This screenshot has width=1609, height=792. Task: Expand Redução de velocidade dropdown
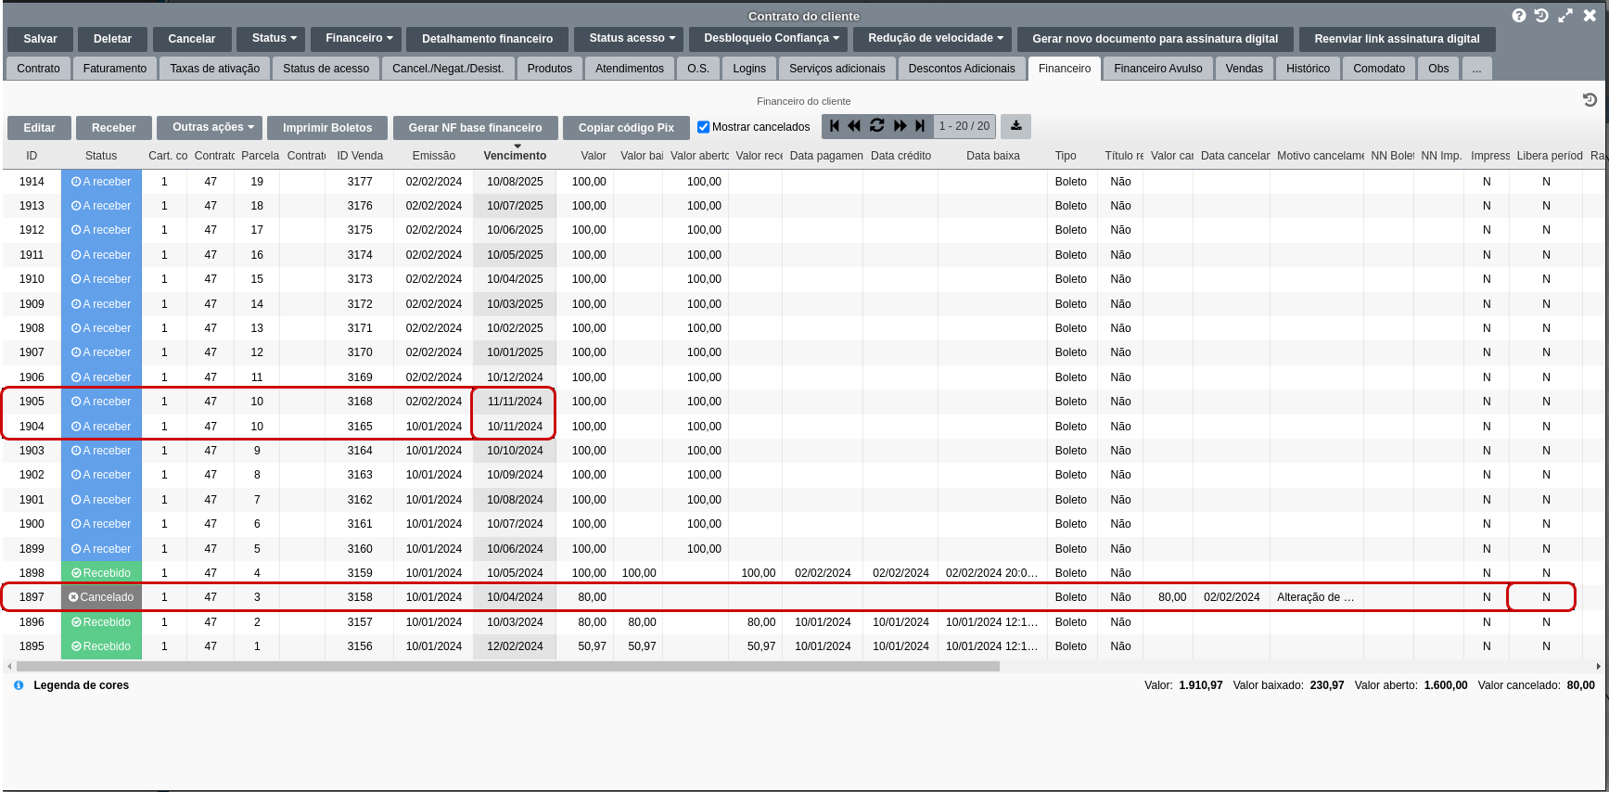tap(932, 38)
